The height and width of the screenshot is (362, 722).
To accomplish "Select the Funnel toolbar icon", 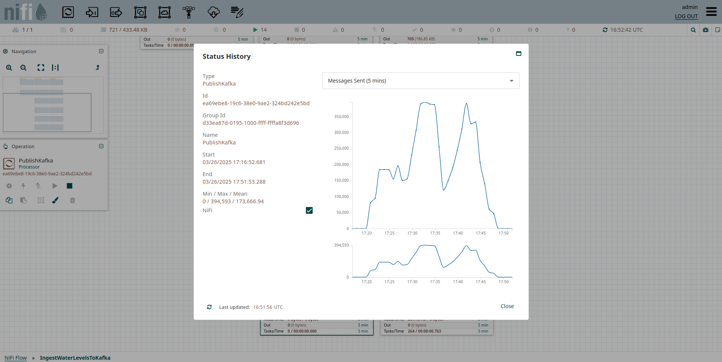I will pyautogui.click(x=189, y=12).
